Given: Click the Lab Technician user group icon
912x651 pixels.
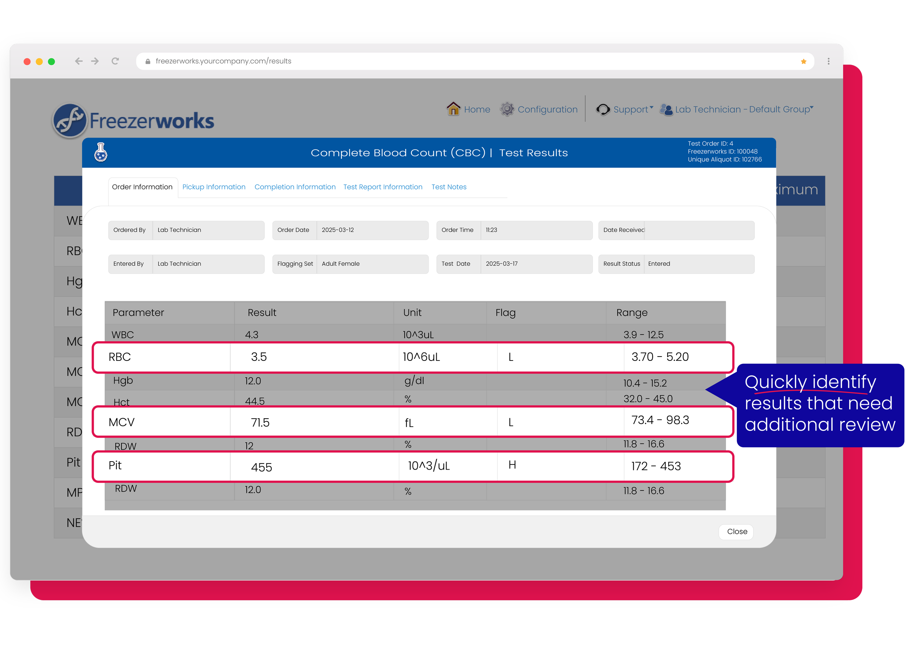Looking at the screenshot, I should [x=666, y=109].
